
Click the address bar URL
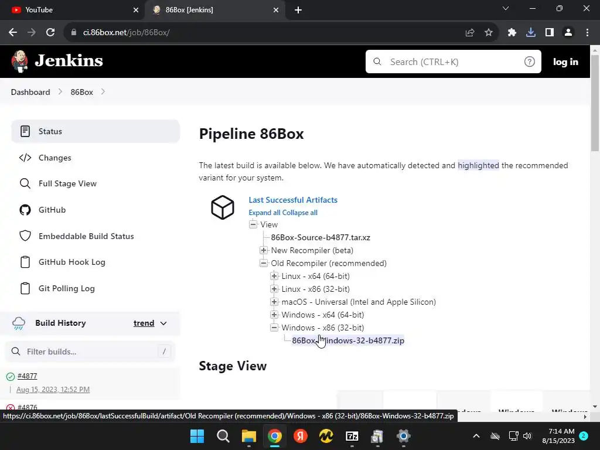(x=127, y=33)
